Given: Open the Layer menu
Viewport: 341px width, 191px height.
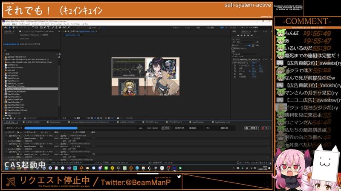Looking at the screenshot, I should 35,24.
